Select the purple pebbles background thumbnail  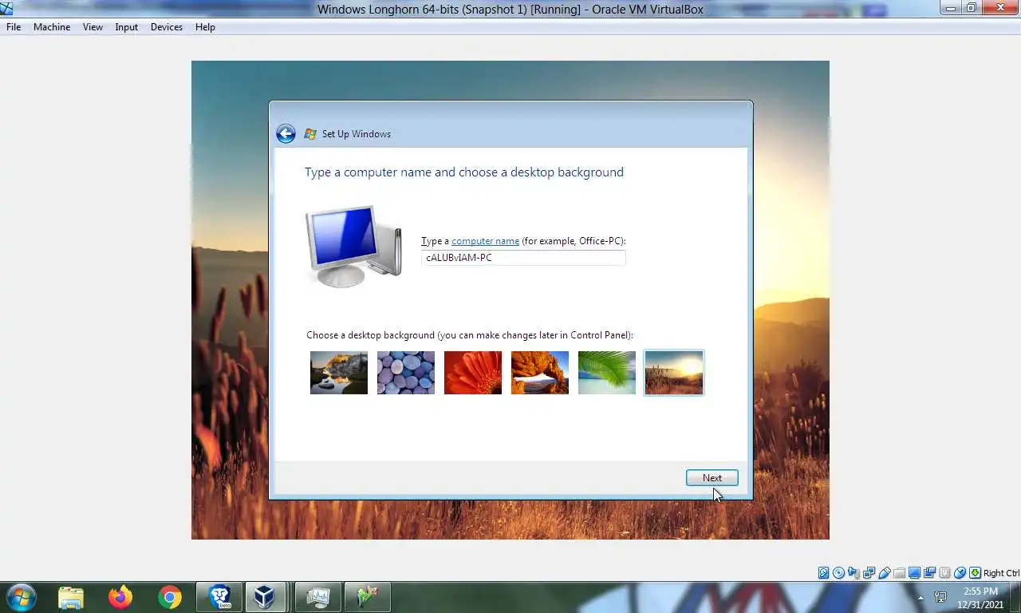[x=406, y=373]
